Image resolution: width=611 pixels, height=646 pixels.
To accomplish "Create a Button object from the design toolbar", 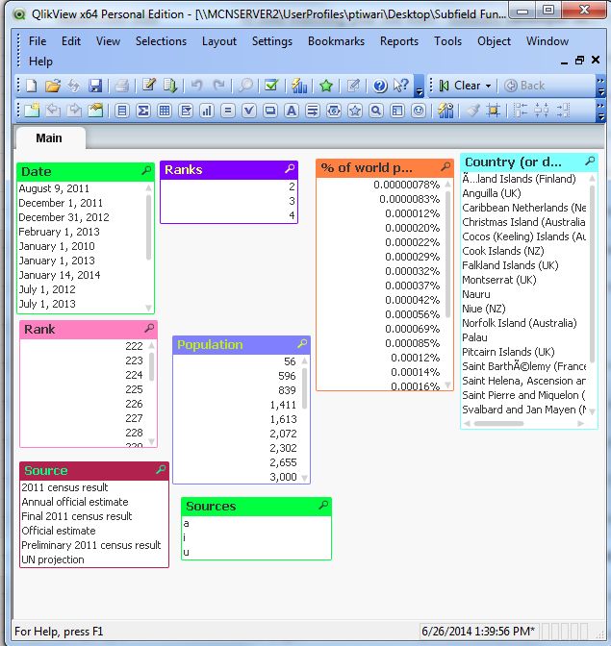I will [x=270, y=111].
